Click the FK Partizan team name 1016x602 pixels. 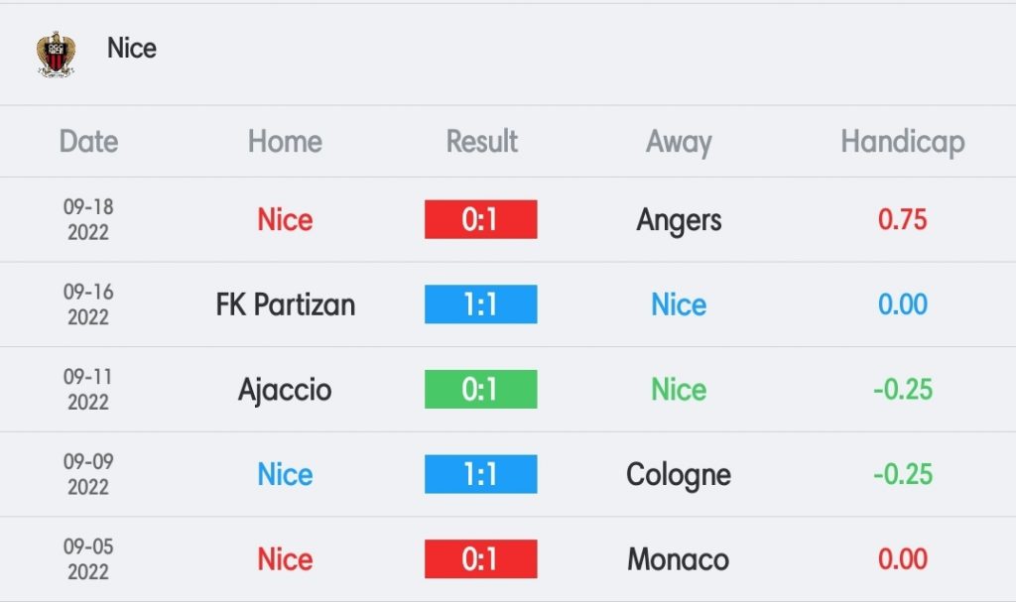coord(285,304)
